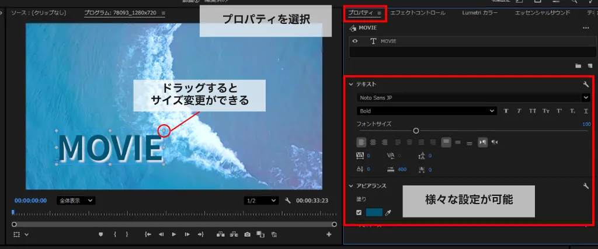Open chevron beside safe margins icon
The image size is (598, 249).
(x=26, y=234)
